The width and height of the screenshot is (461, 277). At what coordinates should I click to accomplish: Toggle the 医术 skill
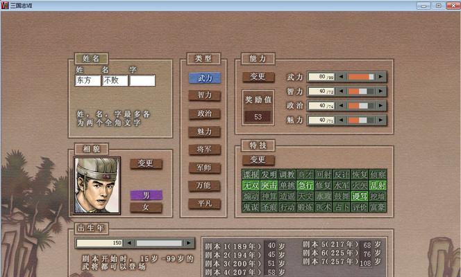tap(324, 207)
